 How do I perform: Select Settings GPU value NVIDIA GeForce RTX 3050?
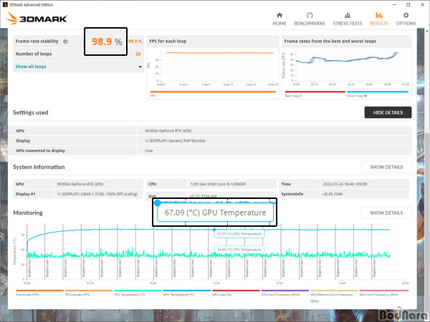pyautogui.click(x=168, y=131)
